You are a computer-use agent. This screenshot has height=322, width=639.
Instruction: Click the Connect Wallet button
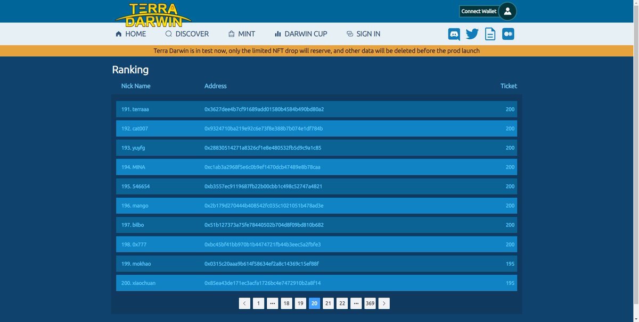[479, 11]
